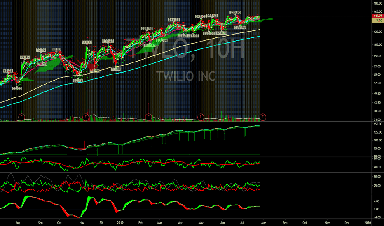Image resolution: width=384 pixels, height=226 pixels.
Task: Click the 103.43 low pivot label
Action: click(150, 45)
